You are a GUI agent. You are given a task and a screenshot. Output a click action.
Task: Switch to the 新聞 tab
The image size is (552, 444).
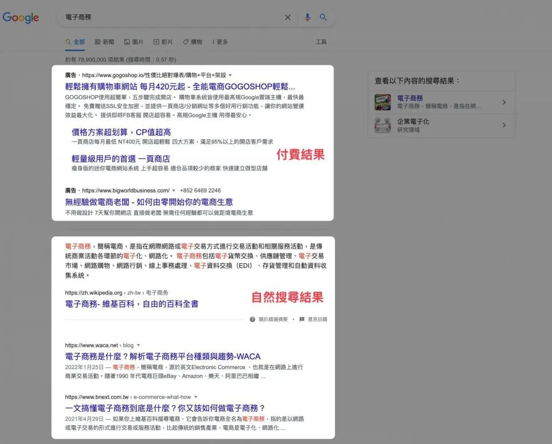click(105, 42)
